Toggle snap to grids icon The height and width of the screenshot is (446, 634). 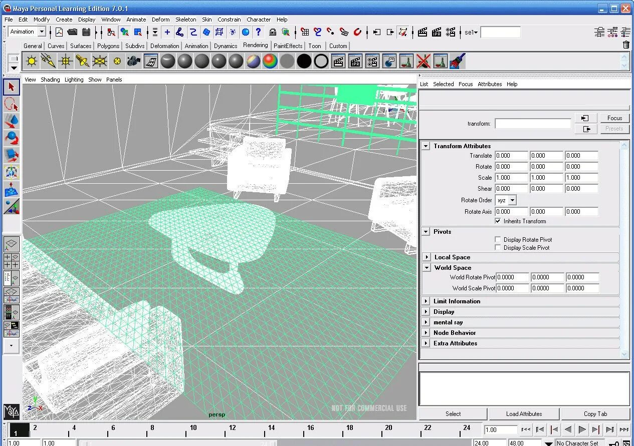click(305, 32)
